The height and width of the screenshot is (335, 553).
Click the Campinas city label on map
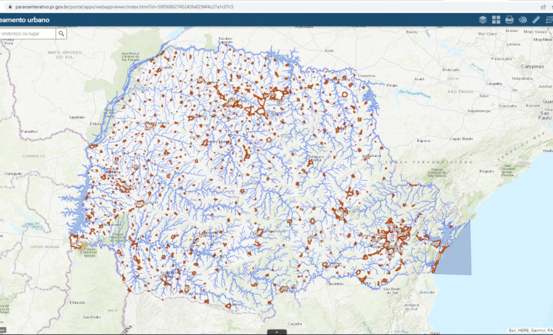[532, 66]
